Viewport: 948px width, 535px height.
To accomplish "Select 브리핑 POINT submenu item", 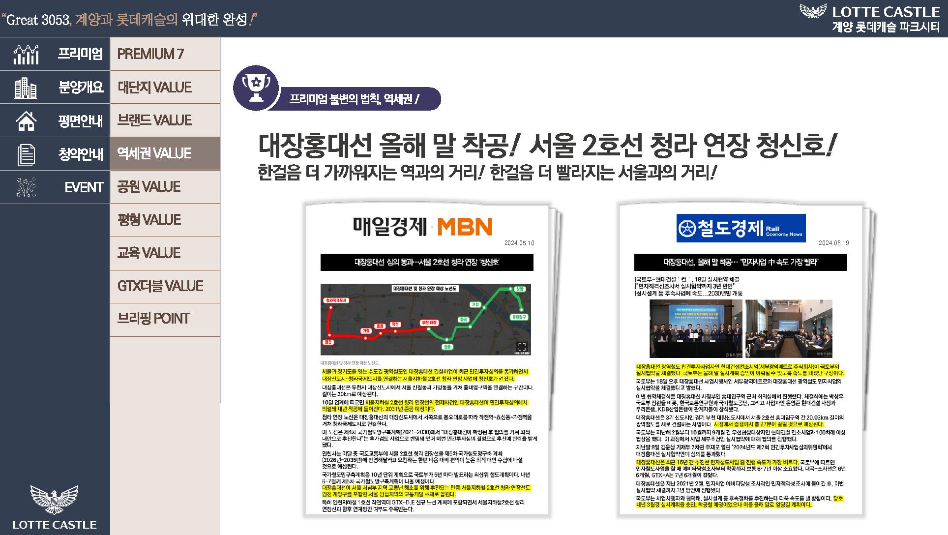I will click(165, 319).
